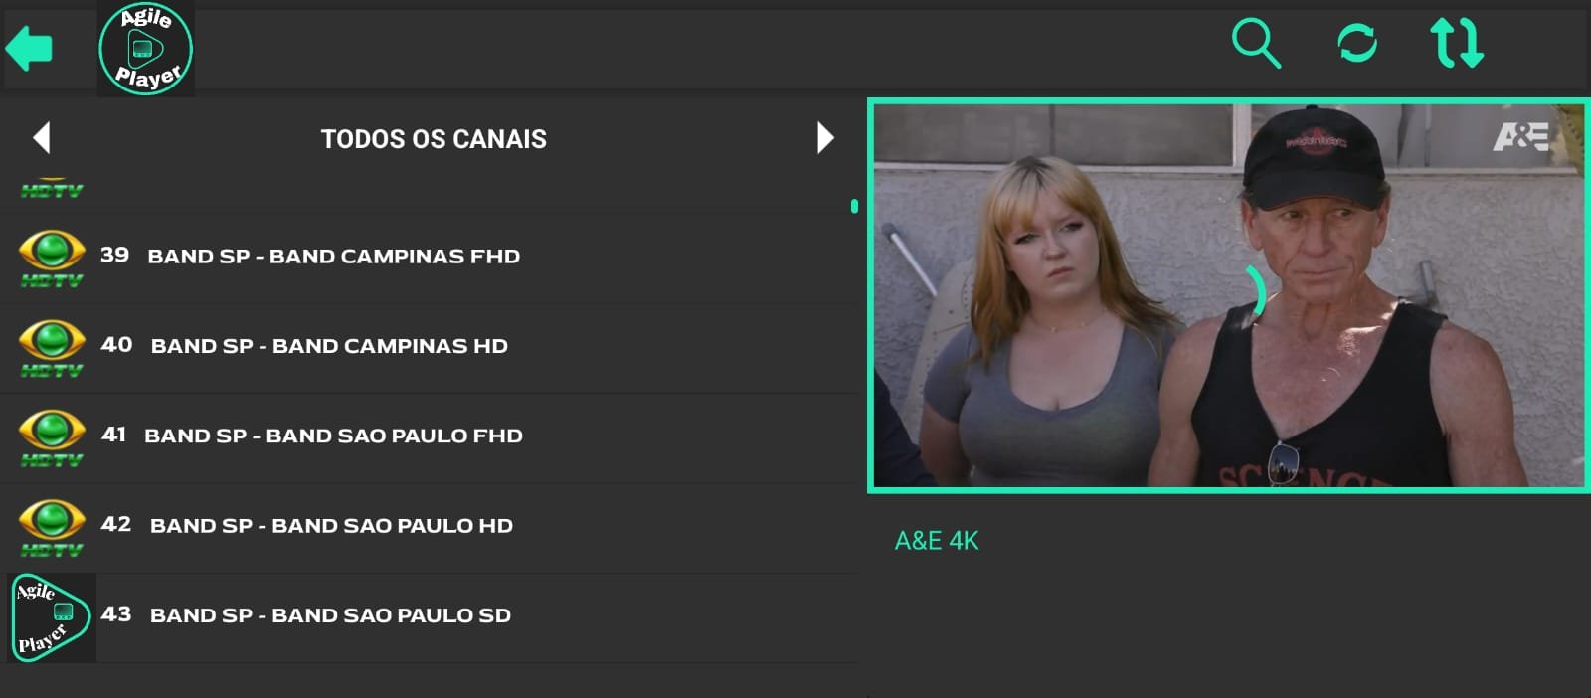Select the TODOS OS CANAIS category title
Viewport: 1591px width, 698px height.
point(434,139)
